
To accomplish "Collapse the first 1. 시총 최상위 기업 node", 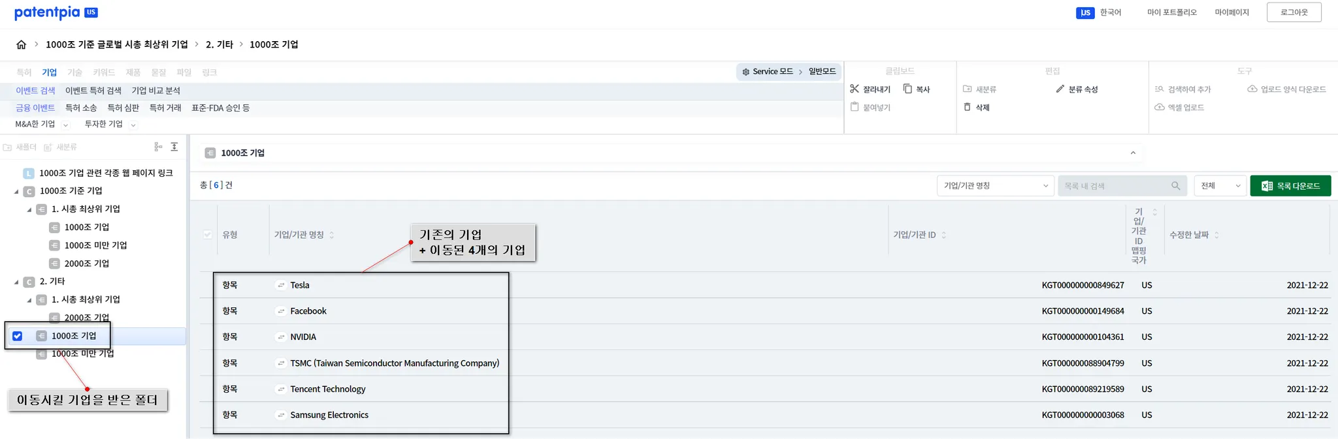I will point(29,209).
